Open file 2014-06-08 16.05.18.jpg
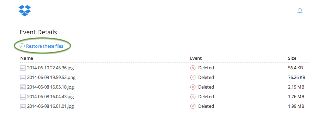Image resolution: width=310 pixels, height=126 pixels. point(50,87)
